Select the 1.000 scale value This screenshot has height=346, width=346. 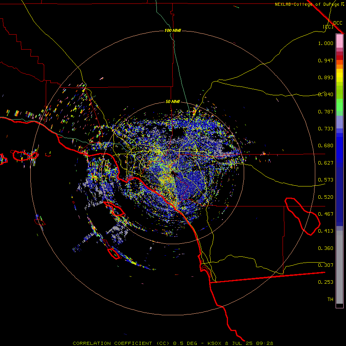click(326, 43)
